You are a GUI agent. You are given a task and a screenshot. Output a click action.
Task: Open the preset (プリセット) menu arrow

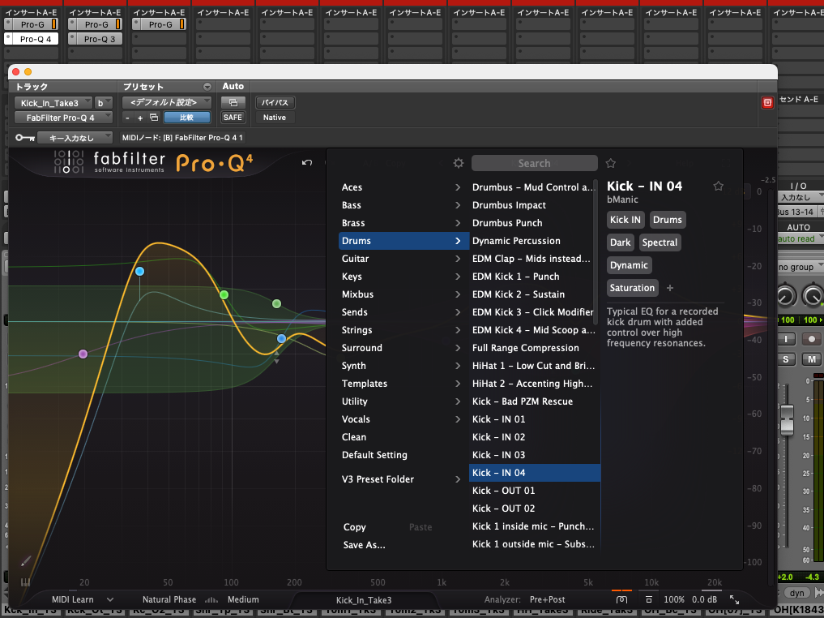click(207, 87)
